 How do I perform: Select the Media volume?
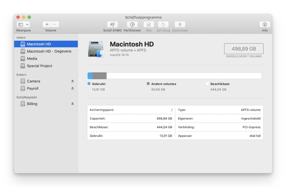pyautogui.click(x=46, y=59)
